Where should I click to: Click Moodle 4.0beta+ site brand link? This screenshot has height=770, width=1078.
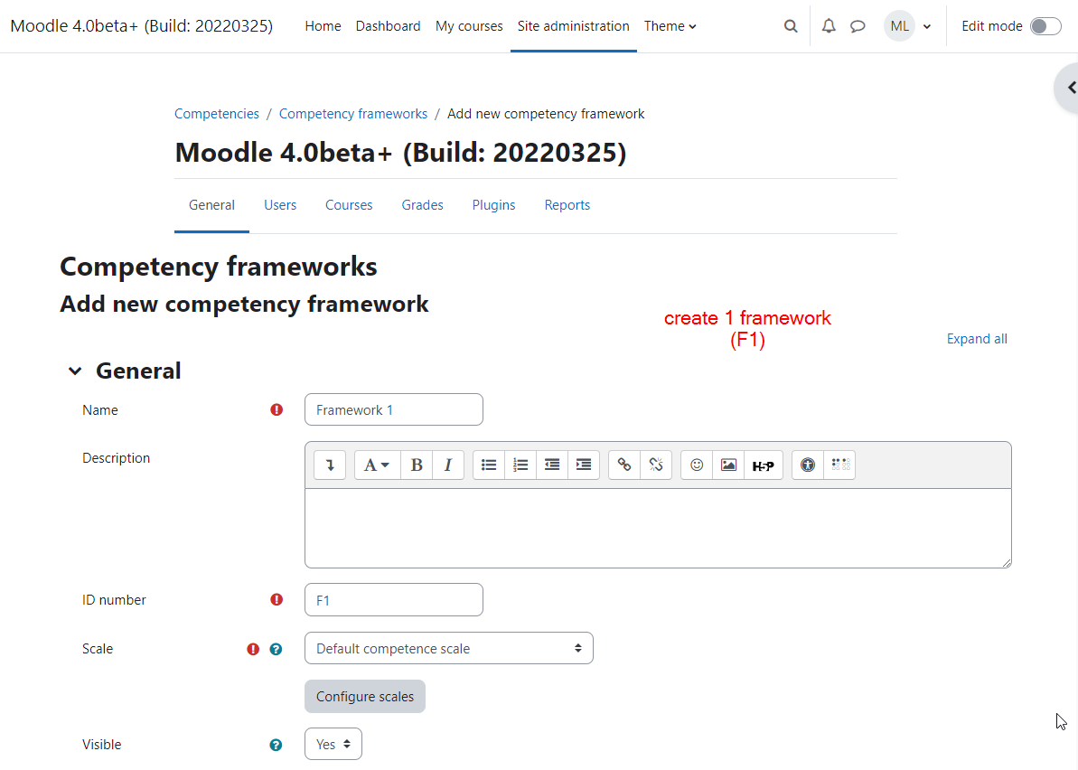(x=142, y=26)
